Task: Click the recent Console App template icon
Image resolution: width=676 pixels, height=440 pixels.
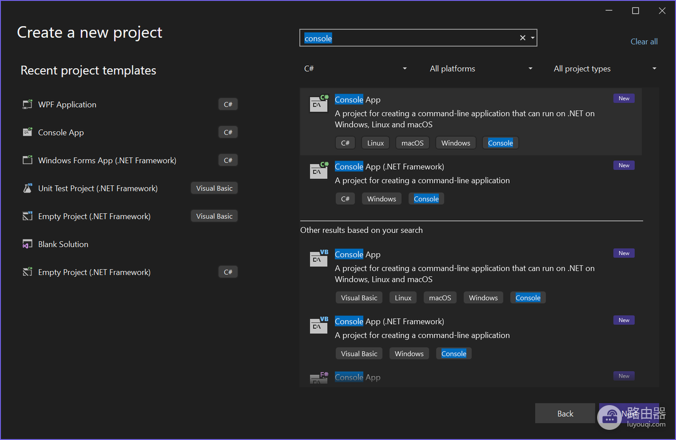Action: (27, 132)
